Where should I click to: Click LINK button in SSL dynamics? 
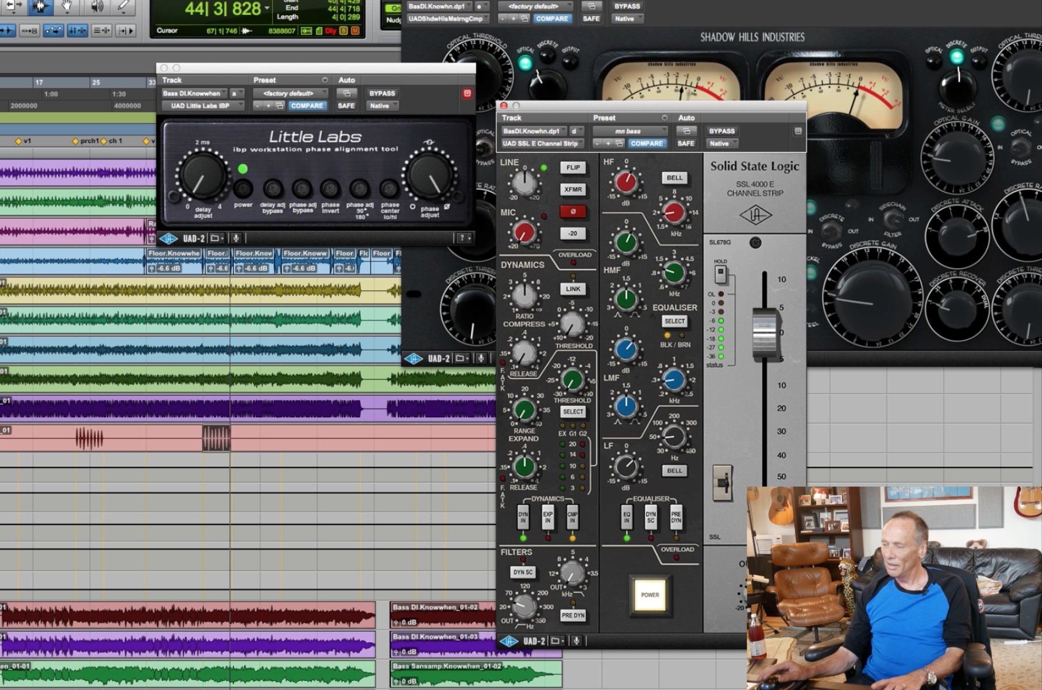(x=573, y=289)
